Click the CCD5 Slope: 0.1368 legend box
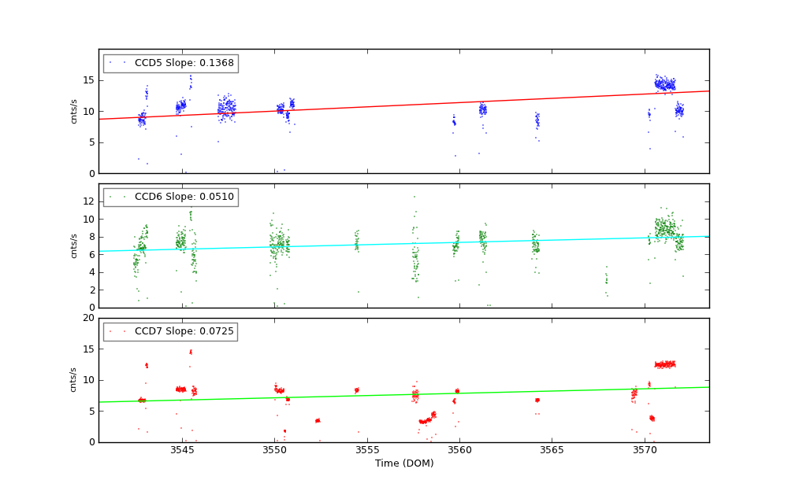Viewport: 788px width, 491px height. 170,63
